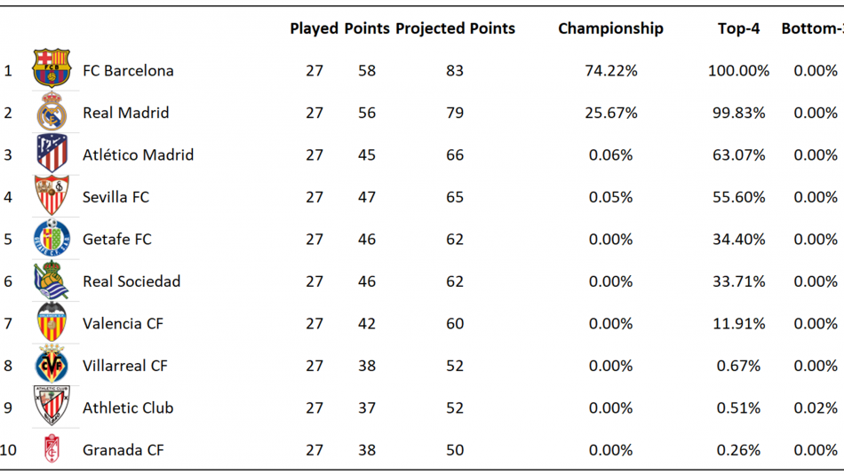Click the Real Sociedad crest

52,280
